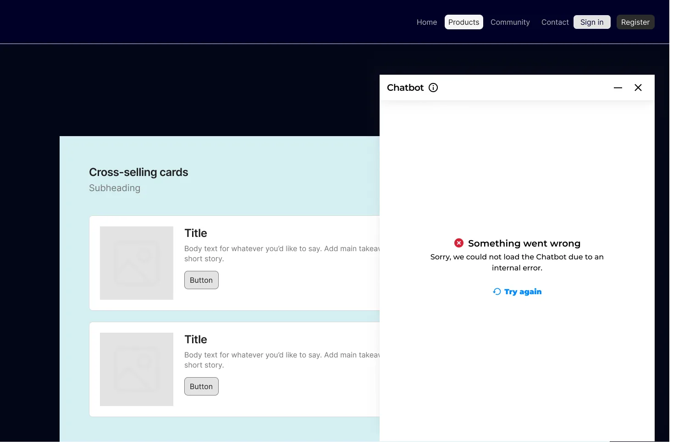Select the first card's Title heading
Image resolution: width=673 pixels, height=445 pixels.
pyautogui.click(x=196, y=233)
